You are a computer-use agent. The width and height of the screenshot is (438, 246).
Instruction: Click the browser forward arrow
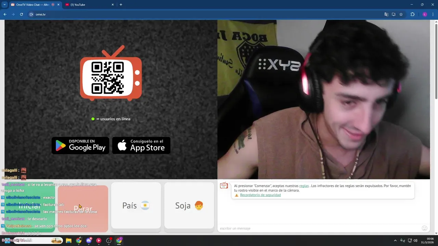click(13, 14)
